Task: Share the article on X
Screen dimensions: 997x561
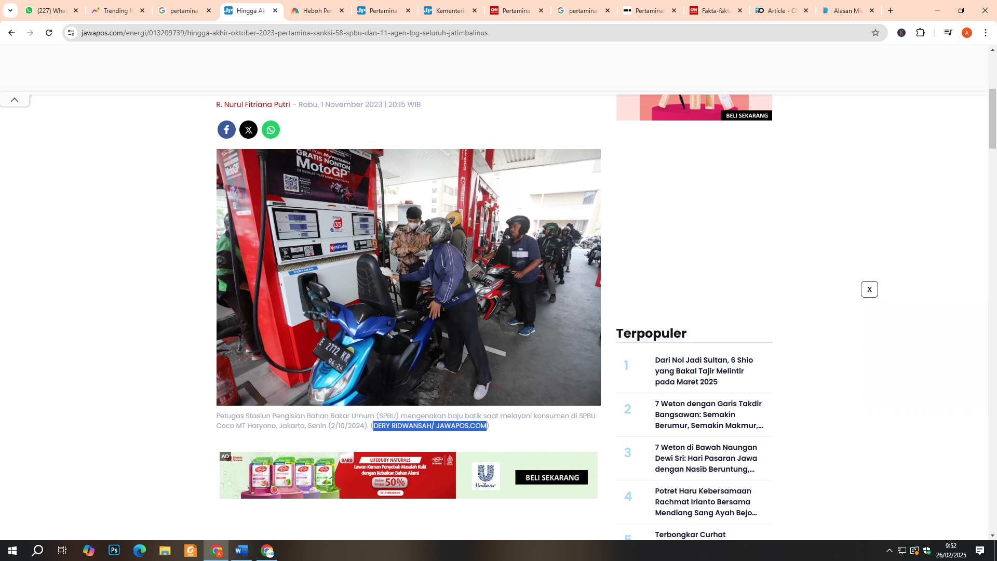Action: 248,129
